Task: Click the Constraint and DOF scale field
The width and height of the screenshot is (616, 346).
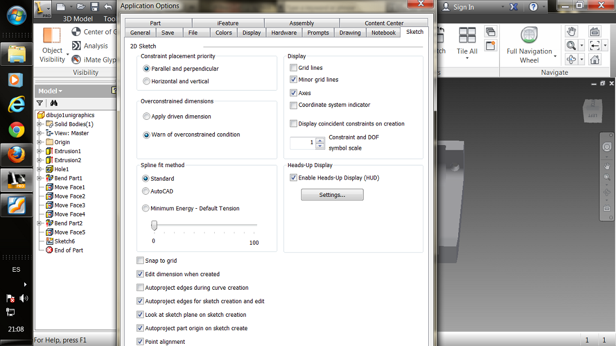Action: pos(303,143)
